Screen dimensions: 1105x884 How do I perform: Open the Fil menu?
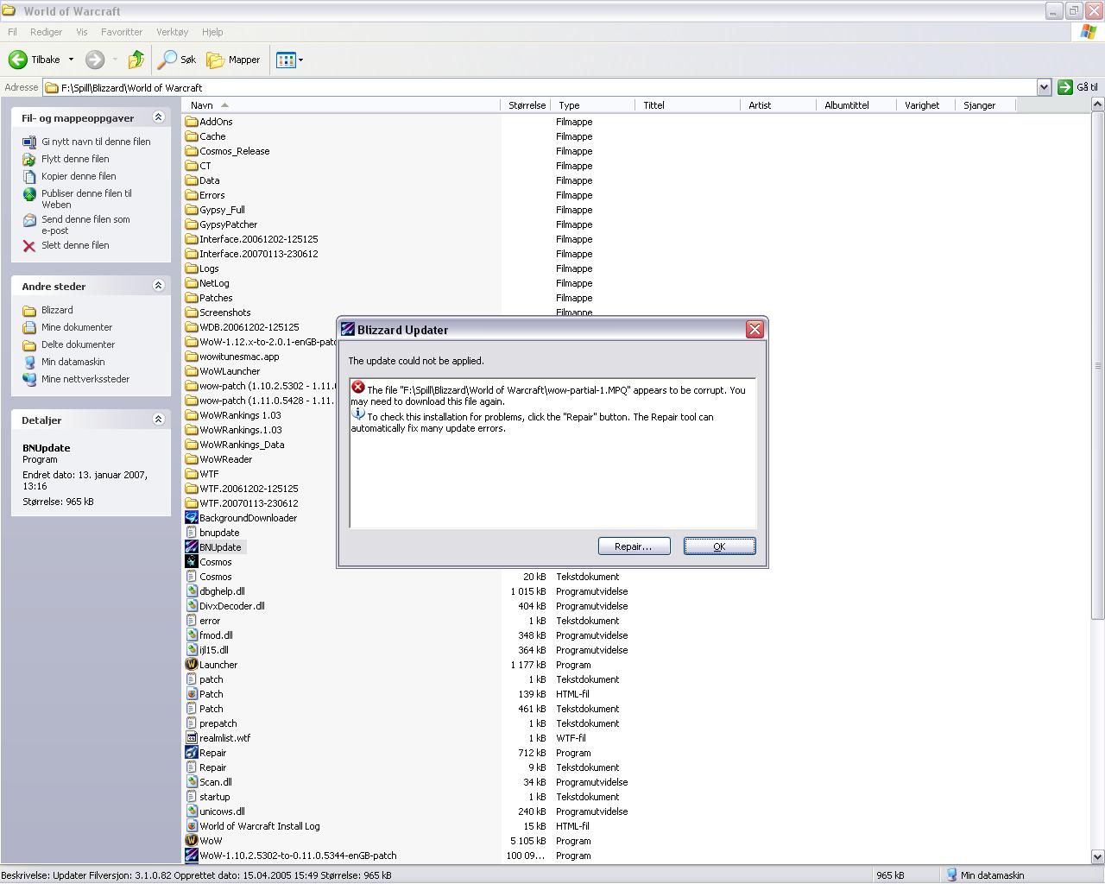tap(12, 32)
